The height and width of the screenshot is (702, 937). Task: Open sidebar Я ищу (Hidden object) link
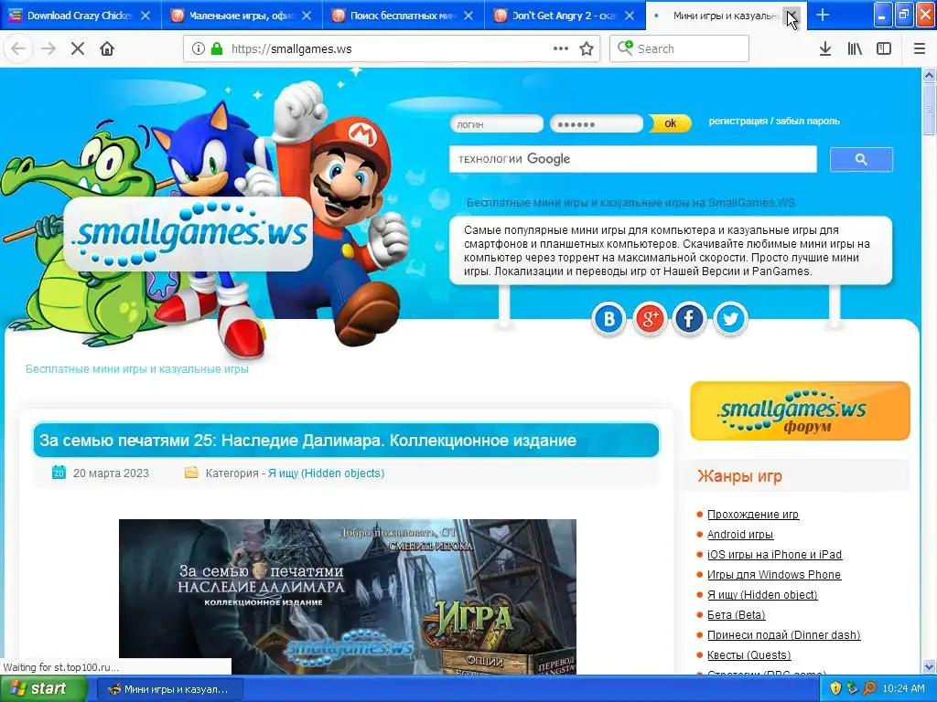coord(762,594)
